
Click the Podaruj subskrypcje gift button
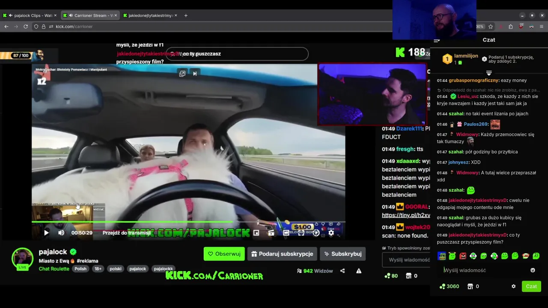coord(282,254)
